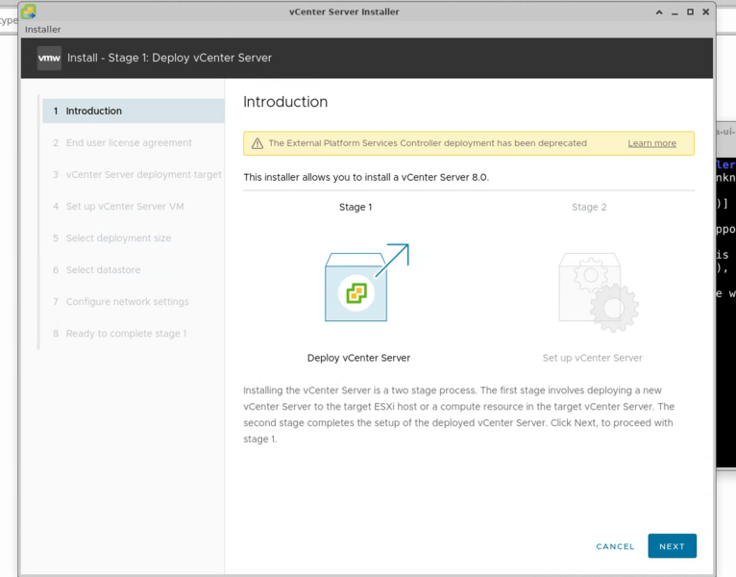
Task: Maximize the installer window
Action: [x=690, y=13]
